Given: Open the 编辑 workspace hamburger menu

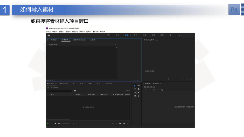Looking at the screenshot, I should coord(130,35).
